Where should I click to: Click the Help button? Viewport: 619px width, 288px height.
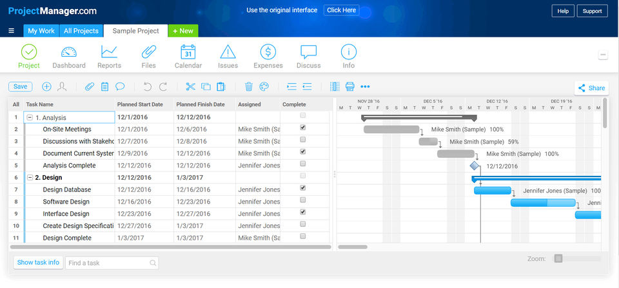pos(562,11)
